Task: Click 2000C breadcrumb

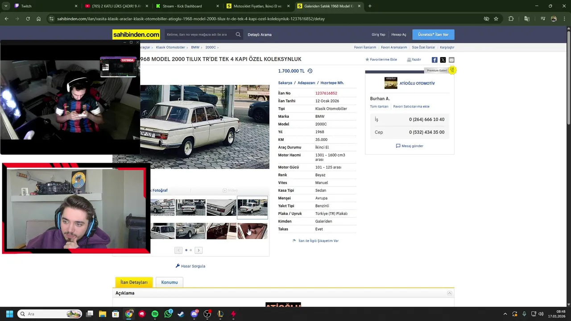Action: [211, 47]
